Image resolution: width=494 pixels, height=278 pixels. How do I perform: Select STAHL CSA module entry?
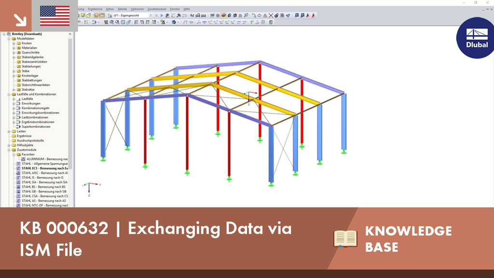[44, 196]
